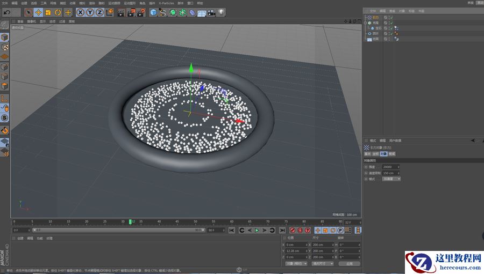Enable Axis mode L-shaped icon
484x274 pixels.
tap(4, 99)
